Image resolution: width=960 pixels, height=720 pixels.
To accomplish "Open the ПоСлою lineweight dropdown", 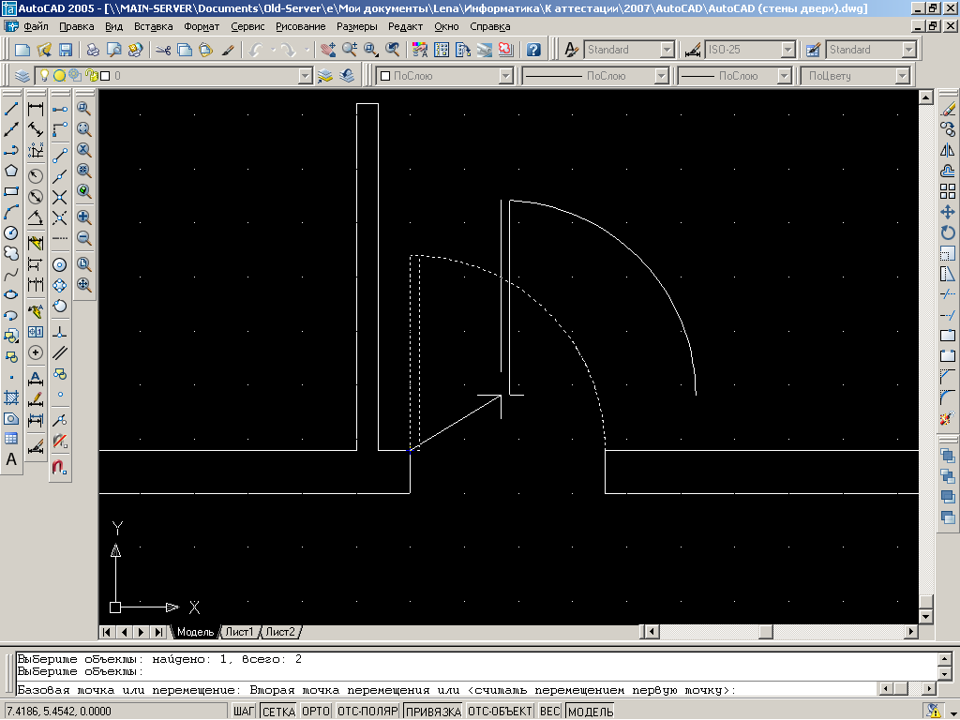I will click(x=785, y=76).
